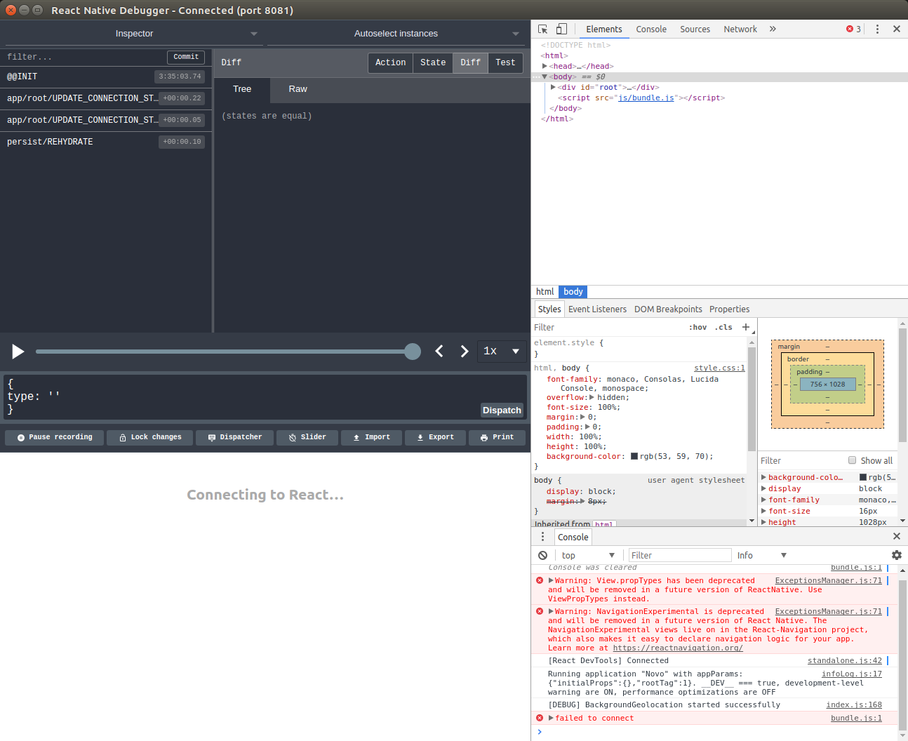908x741 pixels.
Task: Expand the div root node
Action: (x=553, y=87)
